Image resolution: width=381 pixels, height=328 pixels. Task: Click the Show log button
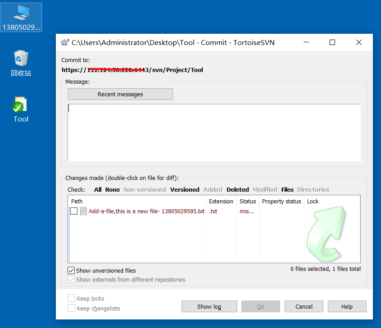[209, 306]
